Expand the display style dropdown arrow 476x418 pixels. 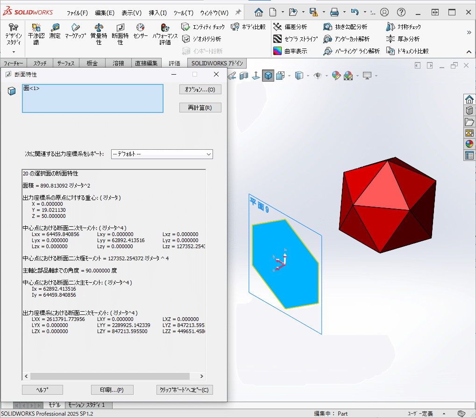tap(308, 75)
